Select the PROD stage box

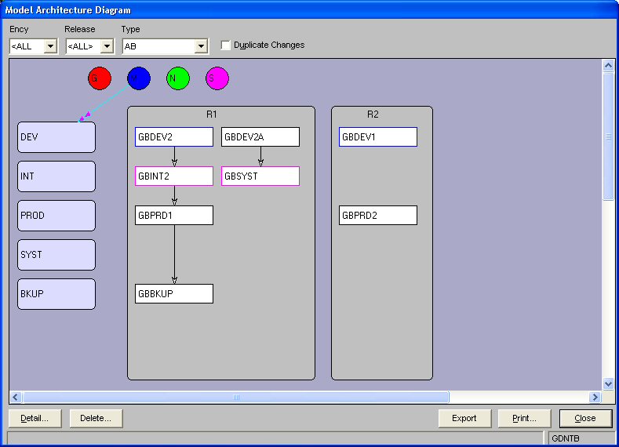56,216
